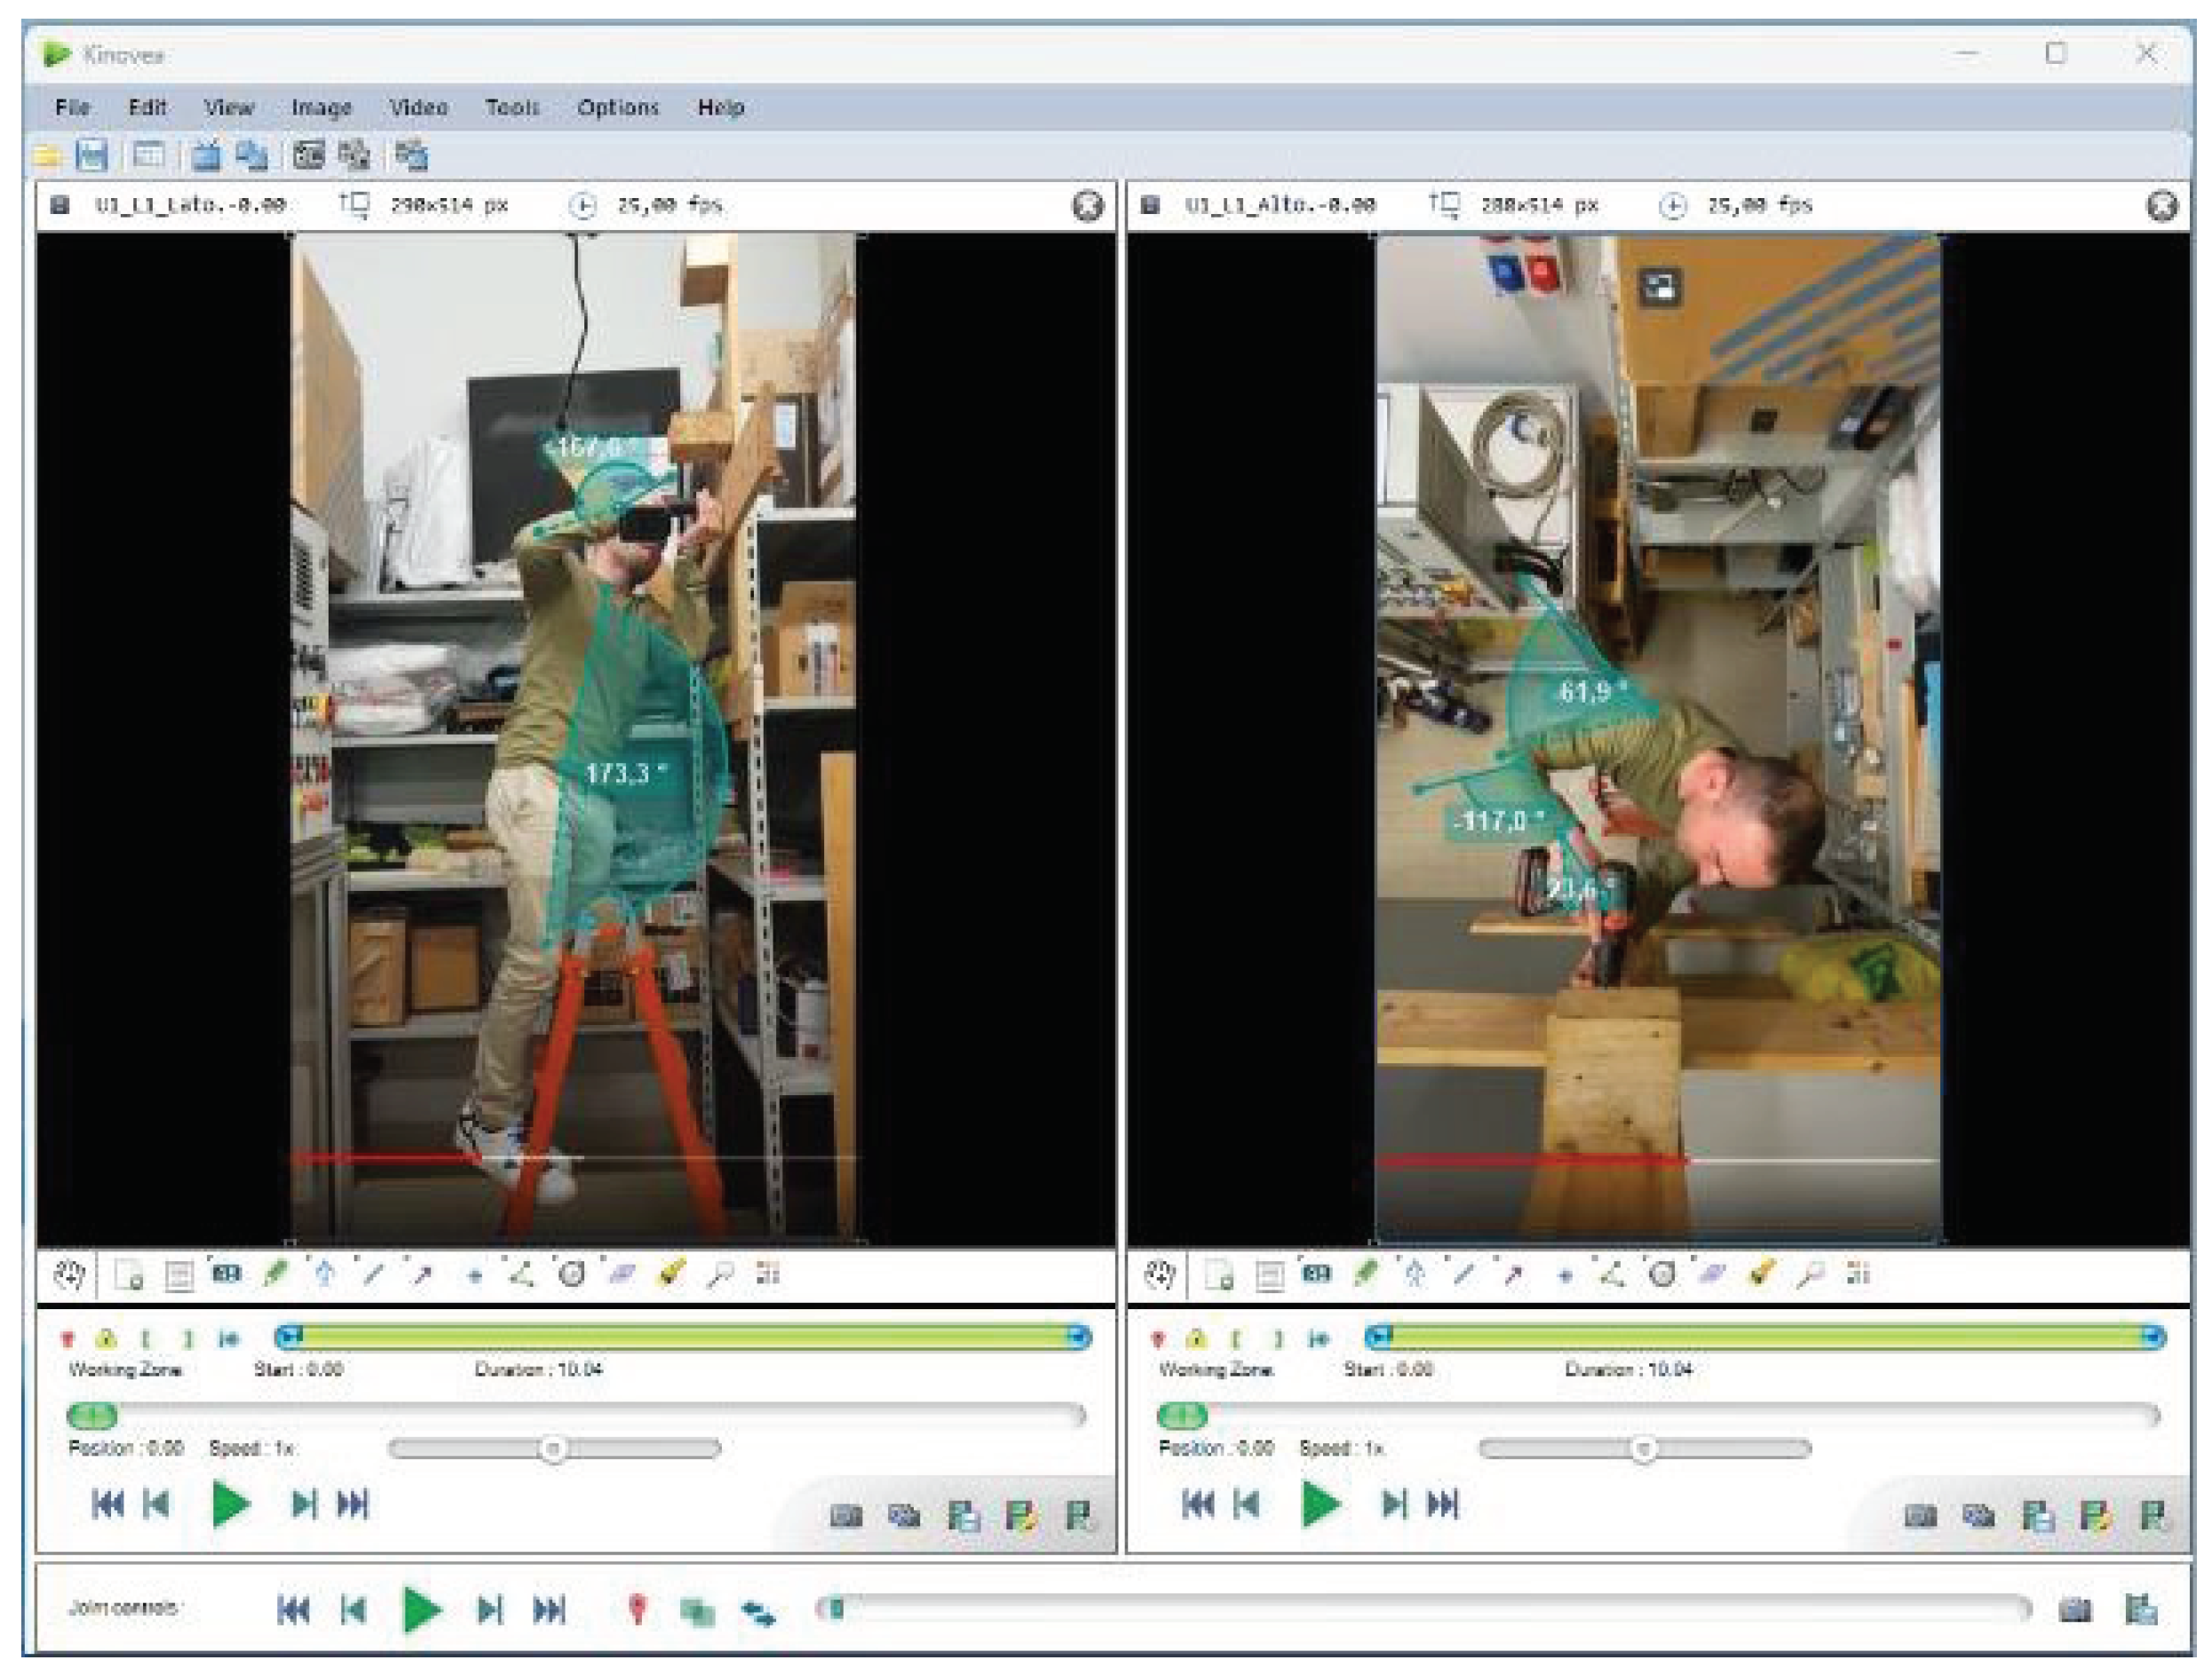Lock the working zone in left player

(107, 1339)
